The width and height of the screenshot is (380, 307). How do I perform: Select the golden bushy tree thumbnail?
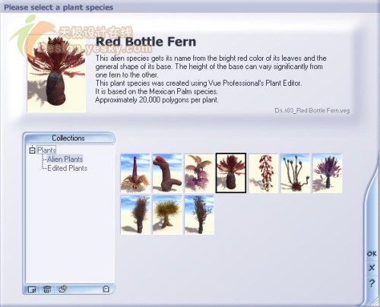[x=167, y=215]
